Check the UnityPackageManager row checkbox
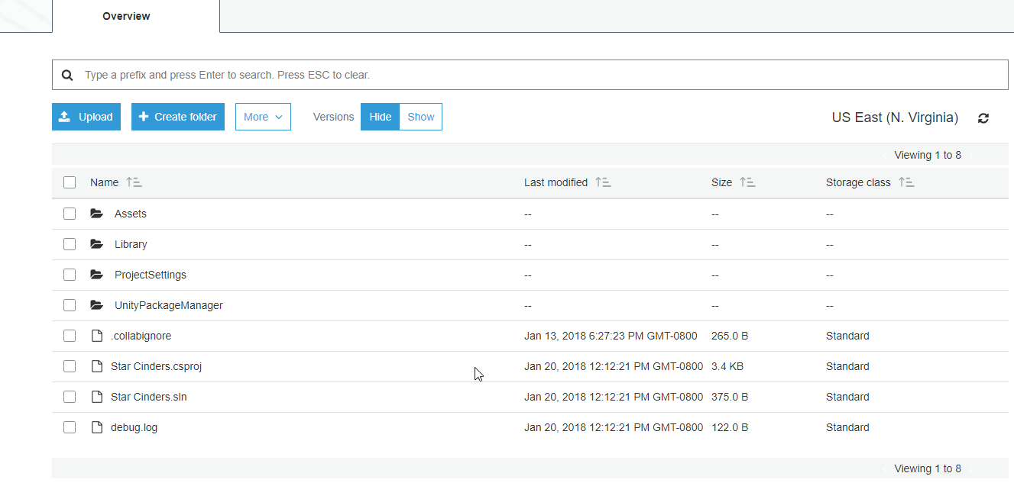 coord(70,305)
